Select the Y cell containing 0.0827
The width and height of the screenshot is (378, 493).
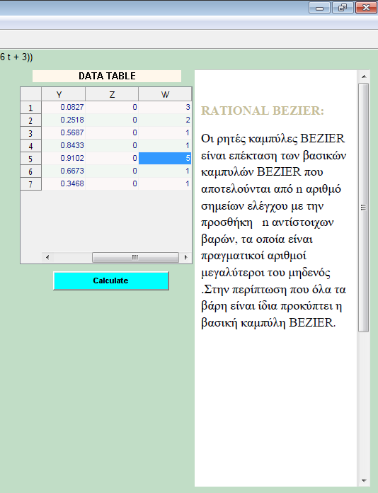tap(63, 107)
